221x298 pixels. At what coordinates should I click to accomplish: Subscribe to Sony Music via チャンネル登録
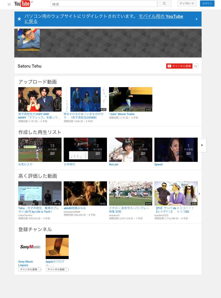29,269
